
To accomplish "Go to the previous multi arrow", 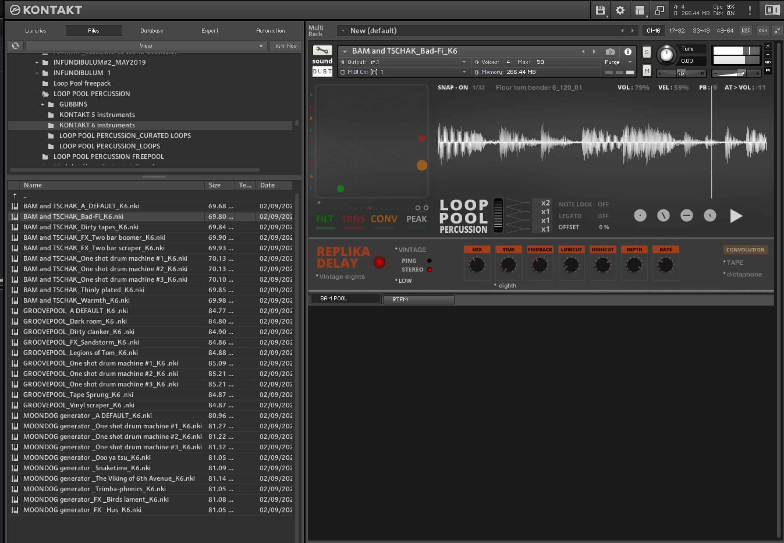I will point(622,31).
